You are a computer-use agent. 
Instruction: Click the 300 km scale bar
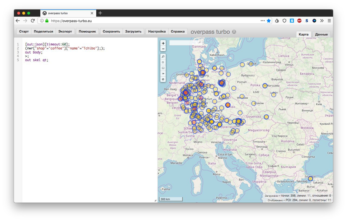171,199
